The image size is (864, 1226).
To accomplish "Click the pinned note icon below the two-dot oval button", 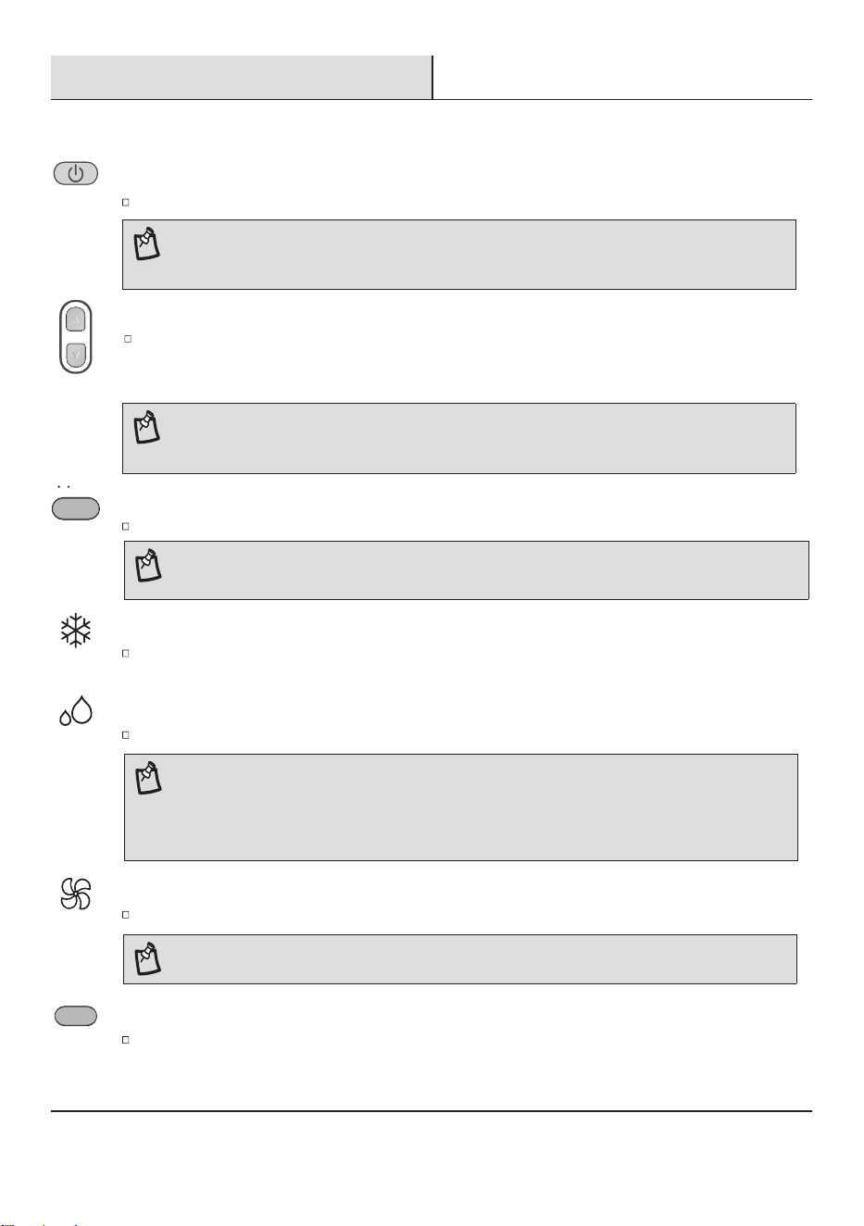I will click(x=148, y=566).
